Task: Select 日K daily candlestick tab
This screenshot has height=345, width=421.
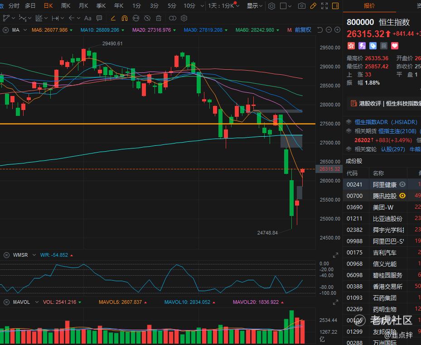Action: click(x=48, y=6)
